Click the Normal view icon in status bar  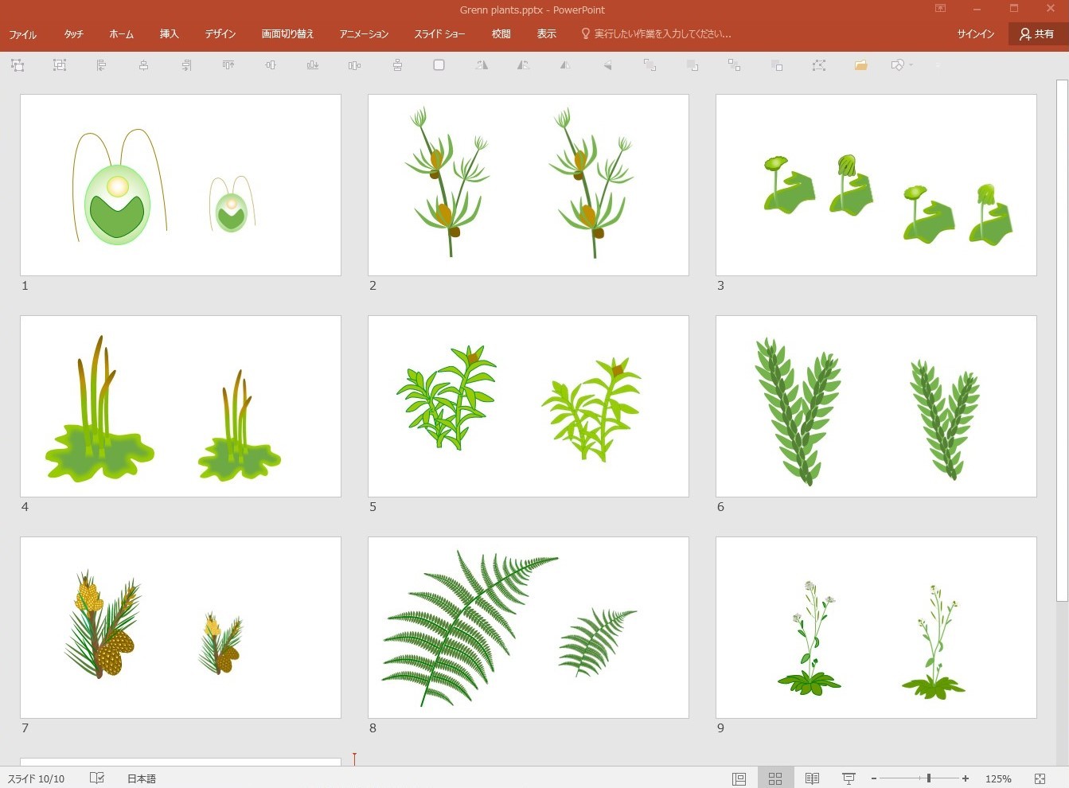click(739, 778)
